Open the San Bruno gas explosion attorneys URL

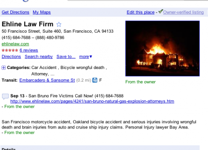92,101
